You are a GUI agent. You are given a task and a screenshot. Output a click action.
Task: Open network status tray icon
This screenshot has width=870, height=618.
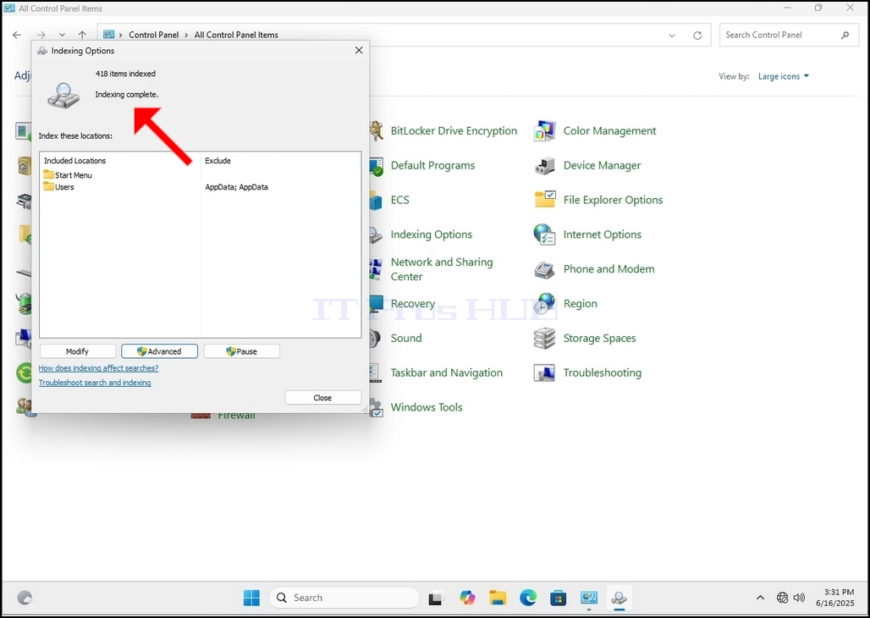click(782, 598)
